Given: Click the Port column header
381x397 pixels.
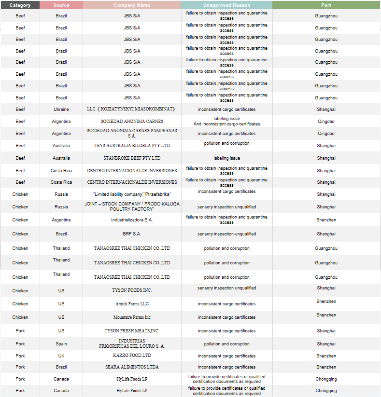Looking at the screenshot, I should (x=326, y=5).
